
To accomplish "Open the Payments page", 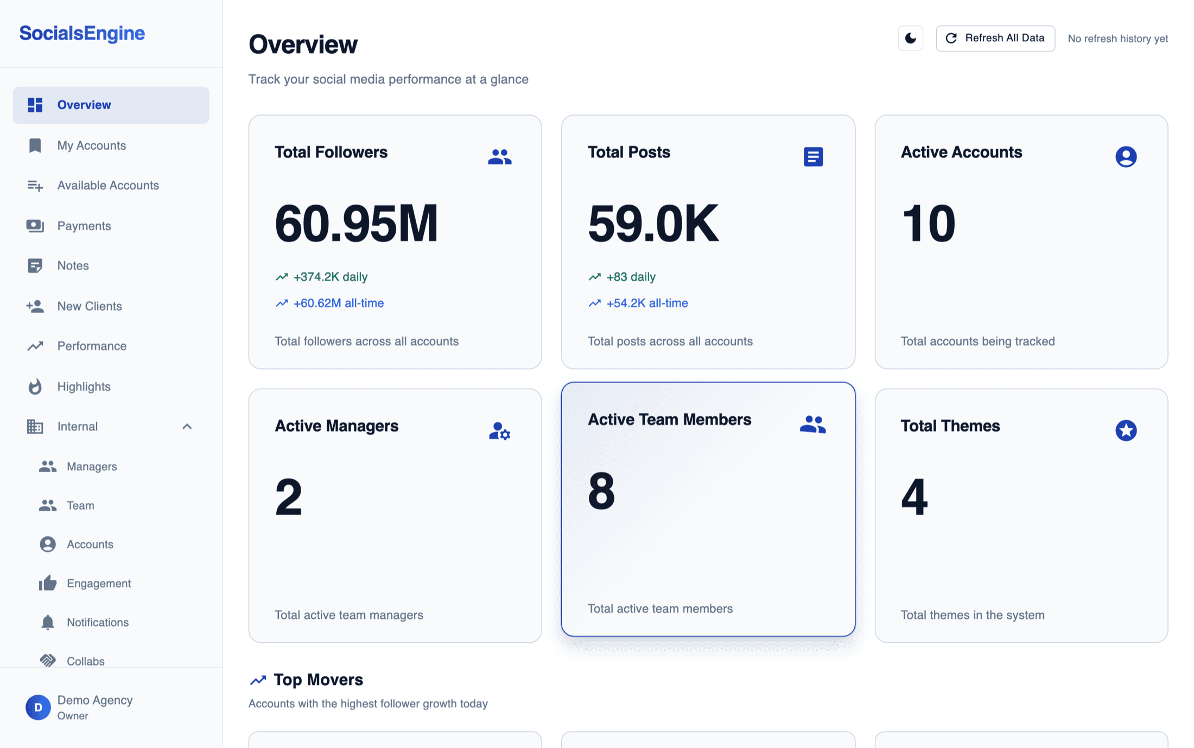I will coord(111,226).
